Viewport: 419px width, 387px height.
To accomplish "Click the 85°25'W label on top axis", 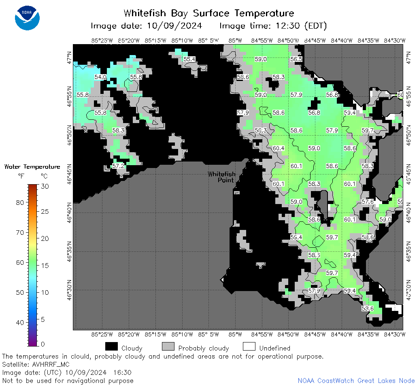I will [x=102, y=40].
